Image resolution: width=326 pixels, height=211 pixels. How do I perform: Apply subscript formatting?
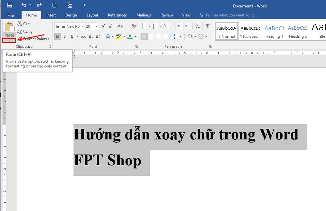click(x=90, y=36)
